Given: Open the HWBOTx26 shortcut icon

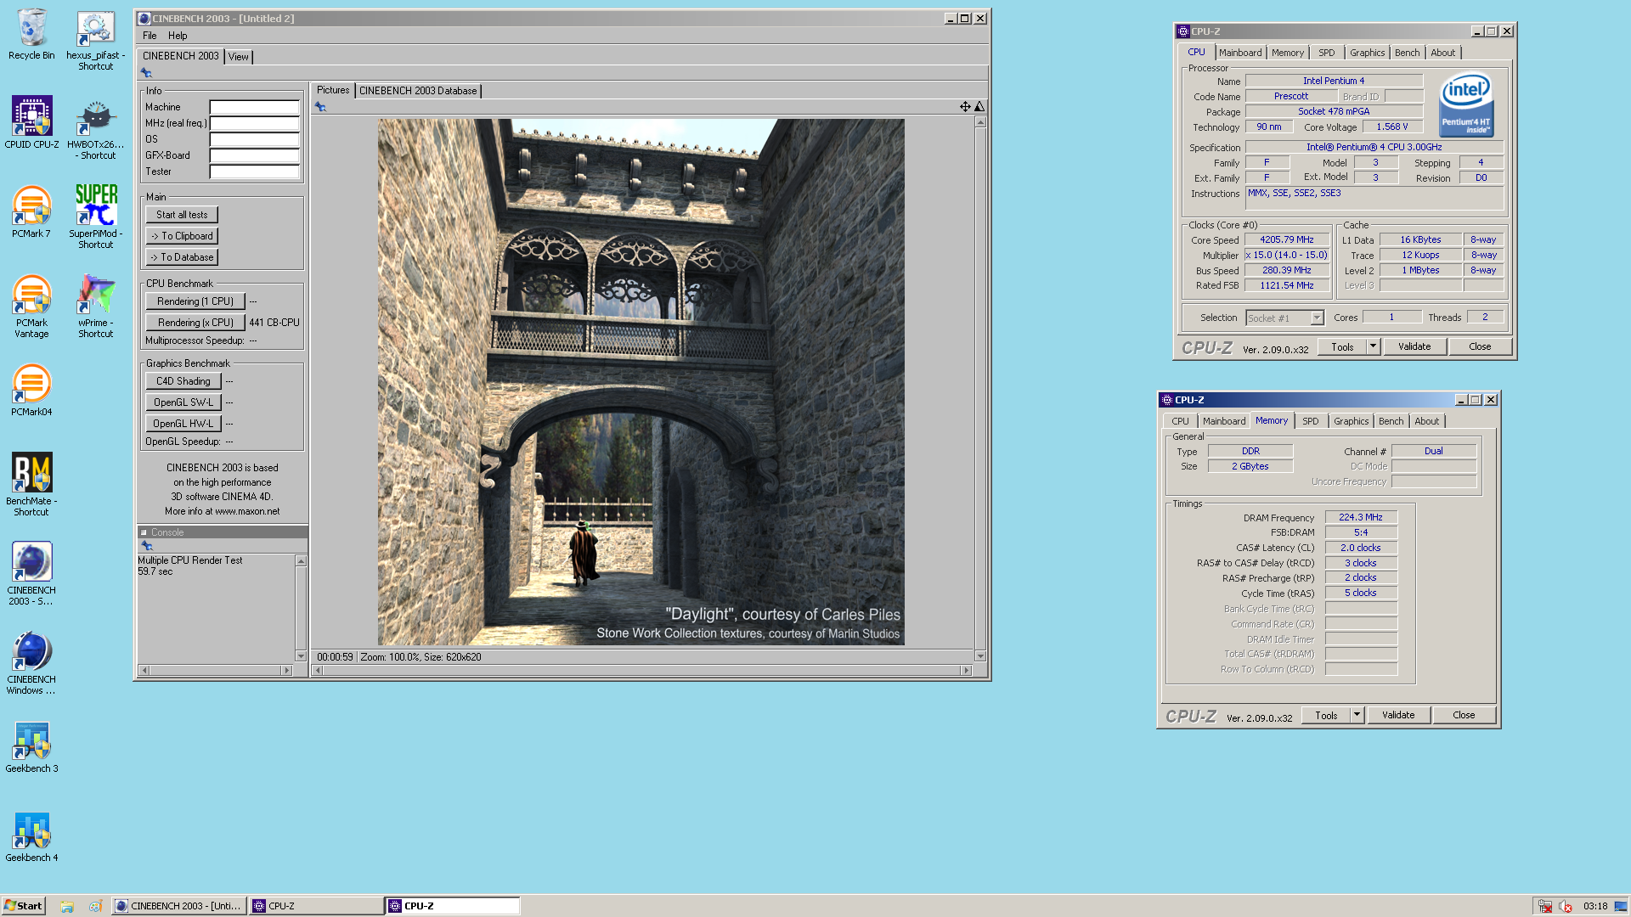Looking at the screenshot, I should [x=95, y=128].
